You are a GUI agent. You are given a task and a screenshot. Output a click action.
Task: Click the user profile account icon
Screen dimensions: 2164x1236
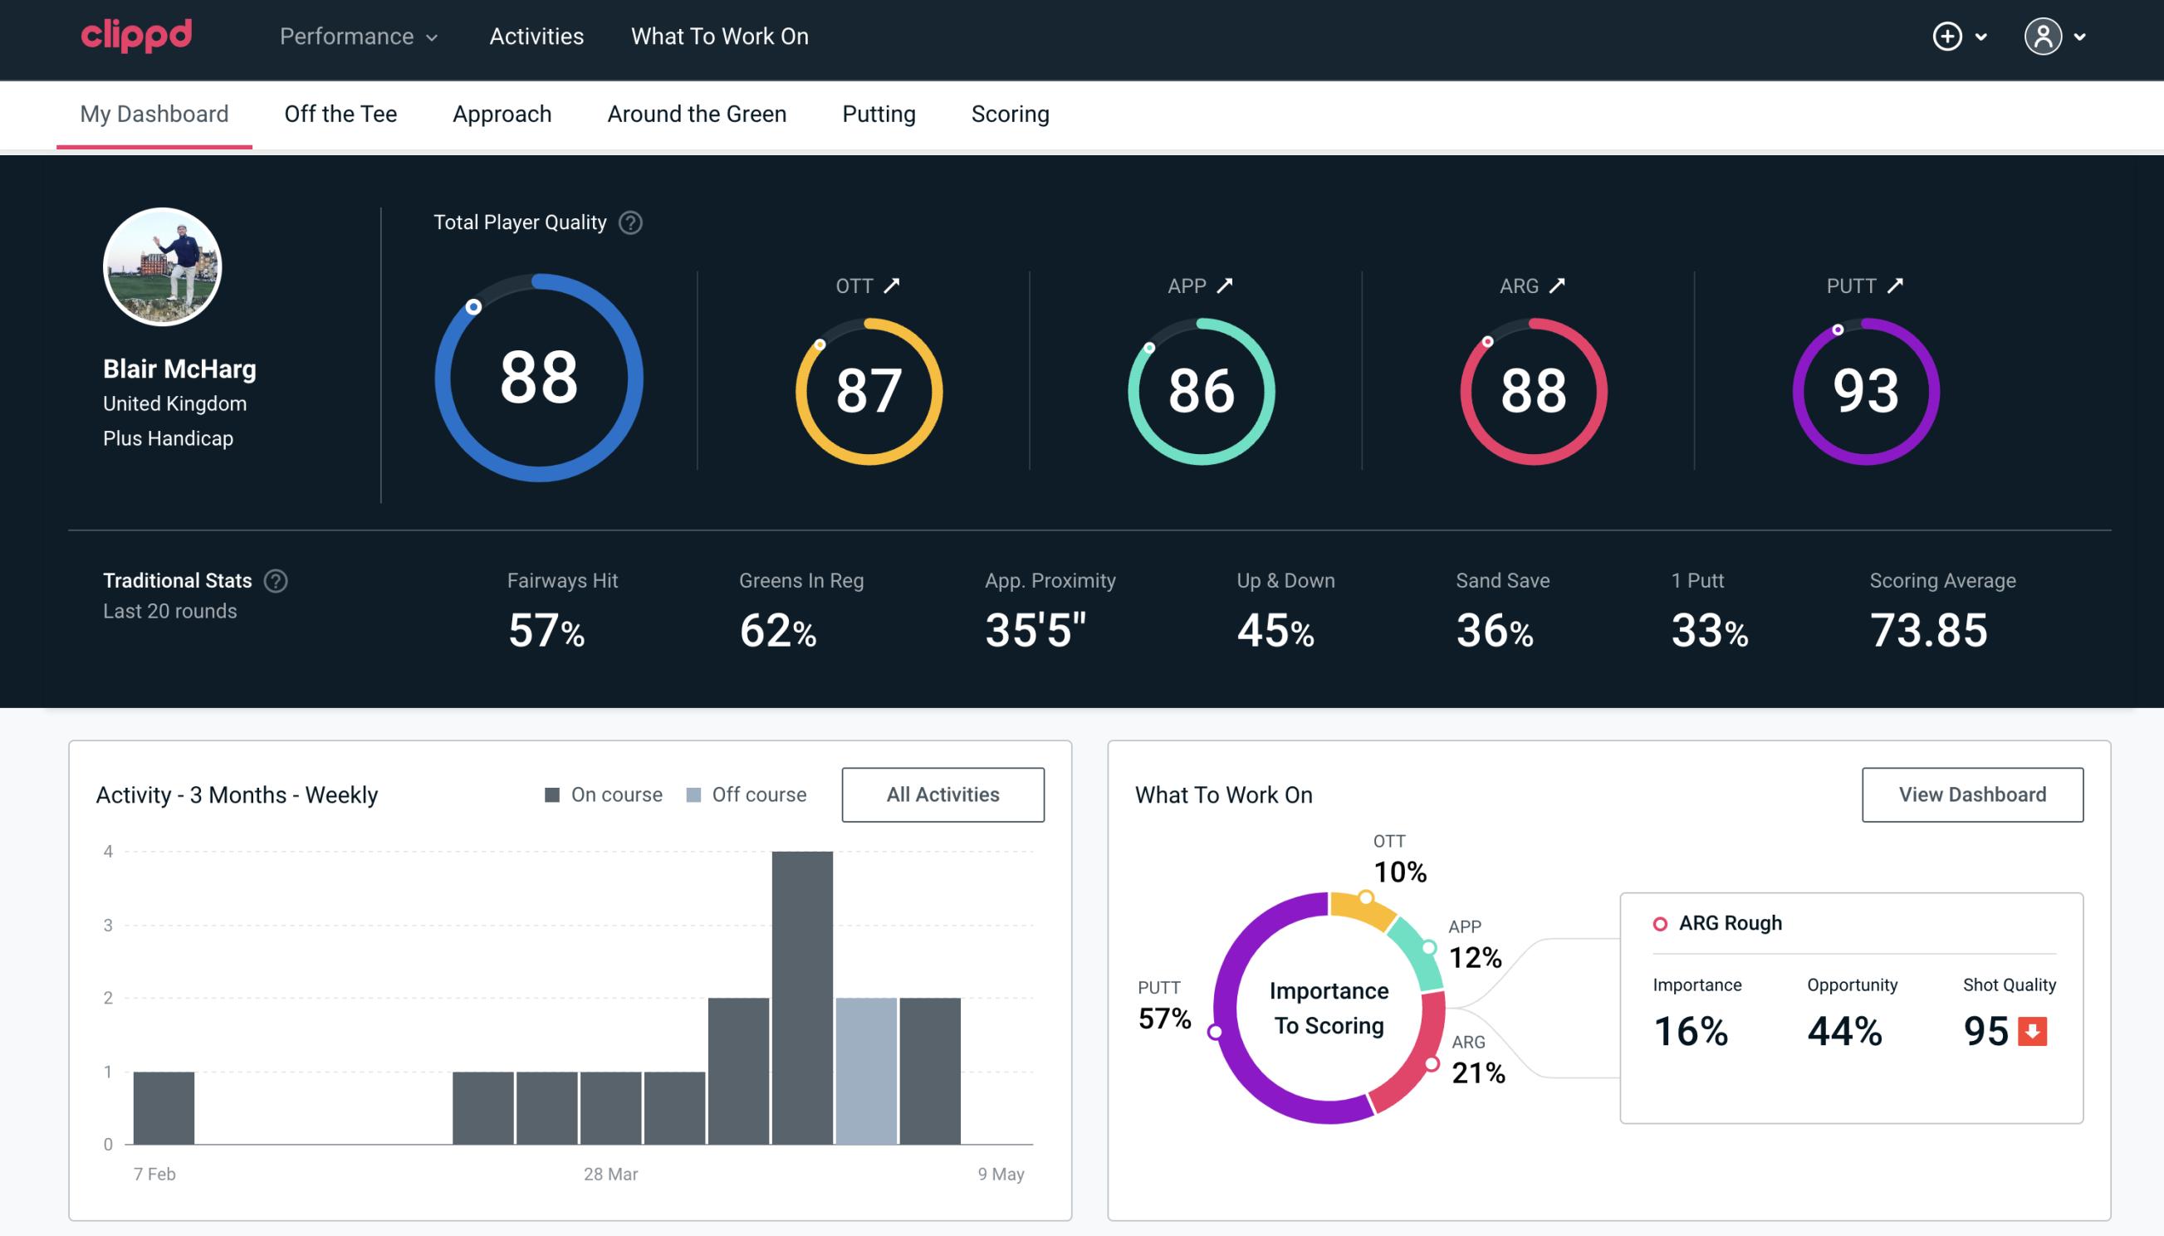[x=2044, y=37]
